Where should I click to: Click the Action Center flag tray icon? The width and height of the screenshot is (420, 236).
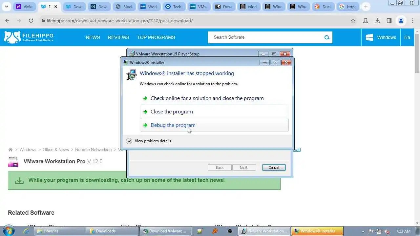(x=371, y=231)
